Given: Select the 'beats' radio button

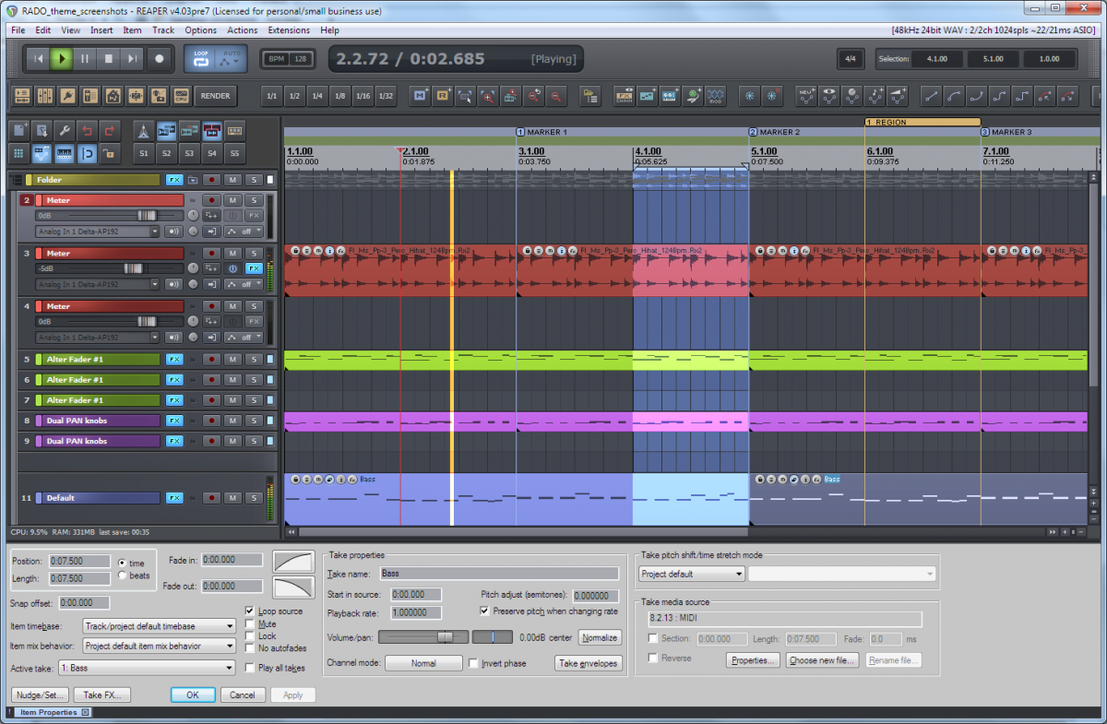Looking at the screenshot, I should point(124,576).
